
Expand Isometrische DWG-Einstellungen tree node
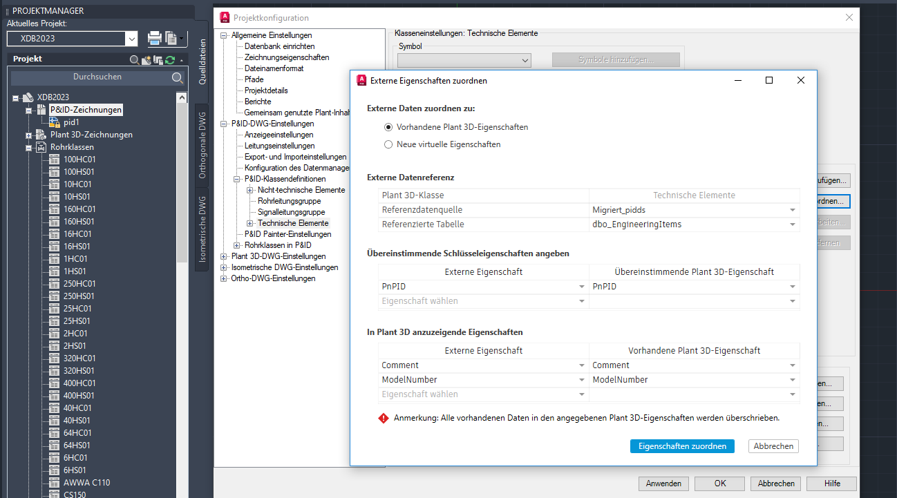click(x=224, y=267)
